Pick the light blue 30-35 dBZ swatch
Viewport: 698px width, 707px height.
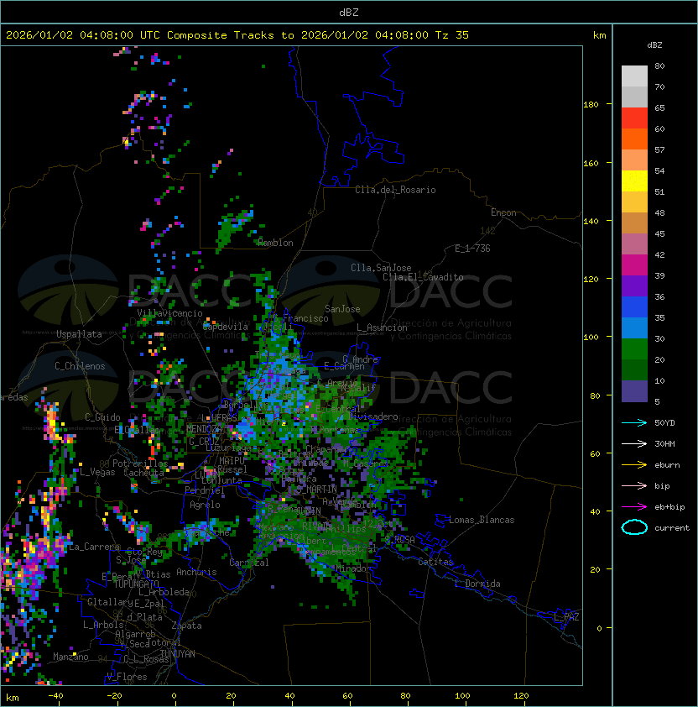pos(634,328)
